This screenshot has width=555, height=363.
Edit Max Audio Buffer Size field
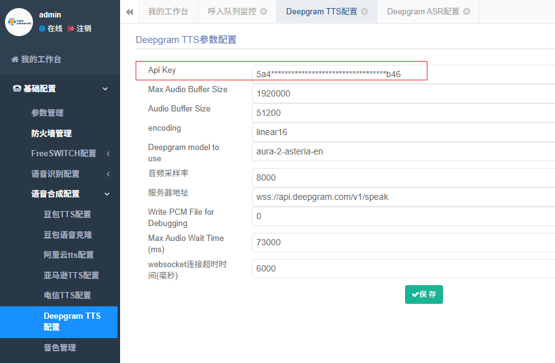404,93
